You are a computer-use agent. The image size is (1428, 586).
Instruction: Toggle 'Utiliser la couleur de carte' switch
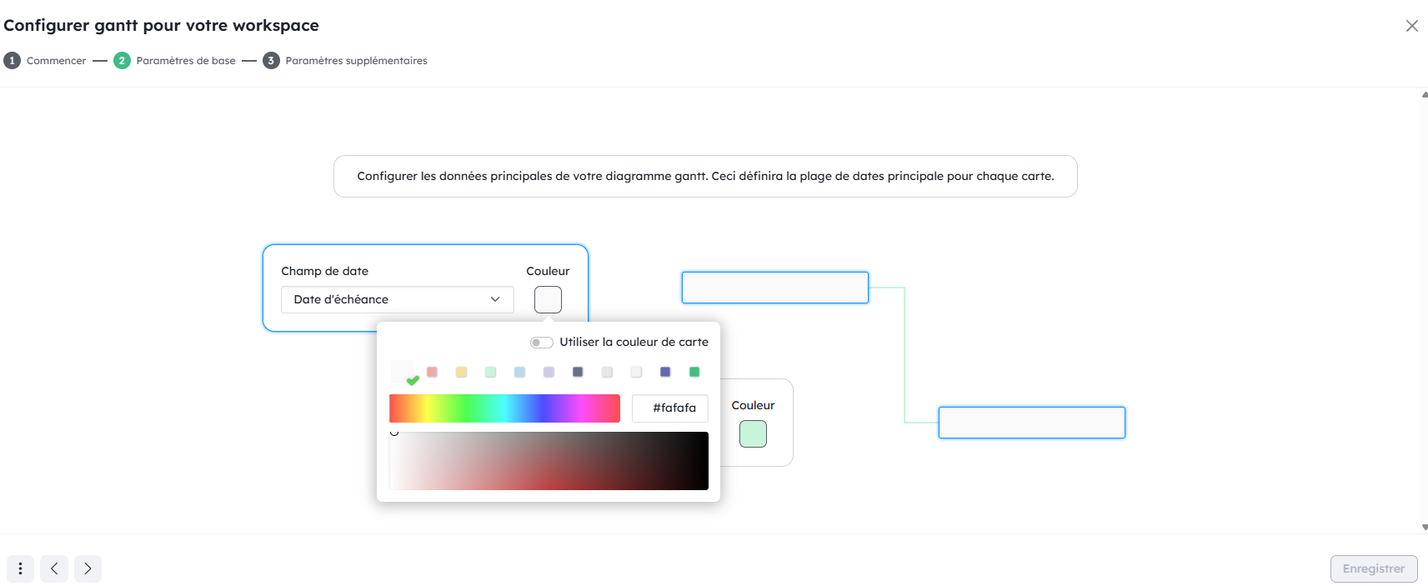pos(541,343)
